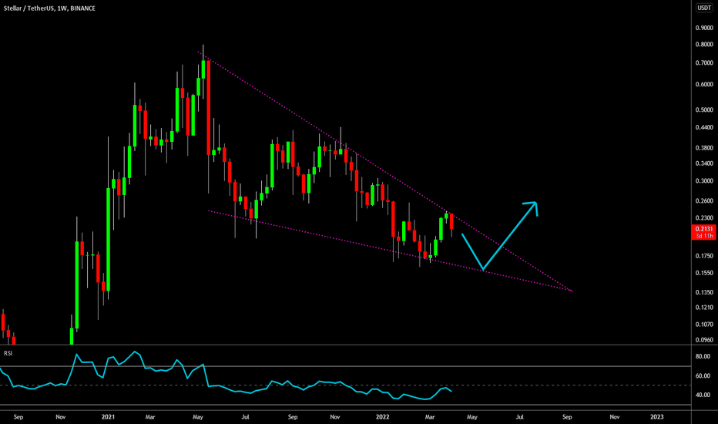Image resolution: width=718 pixels, height=424 pixels.
Task: Click the 0.1210 price axis label
Action: [x=704, y=308]
